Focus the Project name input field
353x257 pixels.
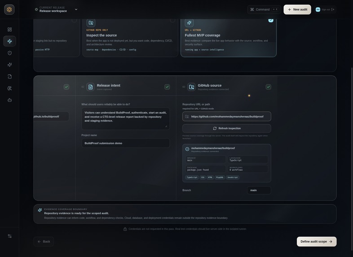click(126, 143)
